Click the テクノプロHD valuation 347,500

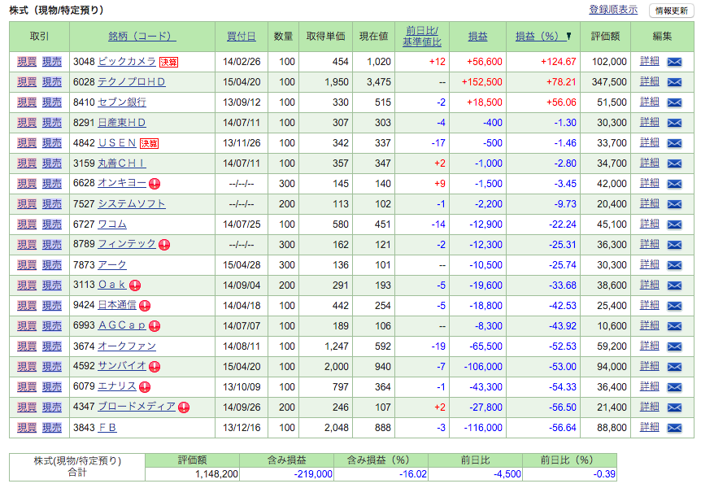pos(609,82)
